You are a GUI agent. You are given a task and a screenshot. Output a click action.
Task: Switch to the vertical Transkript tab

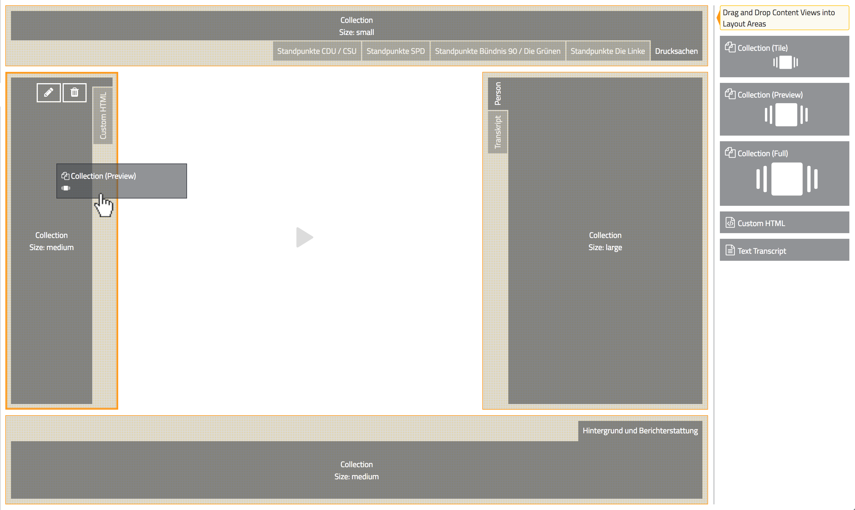(498, 132)
